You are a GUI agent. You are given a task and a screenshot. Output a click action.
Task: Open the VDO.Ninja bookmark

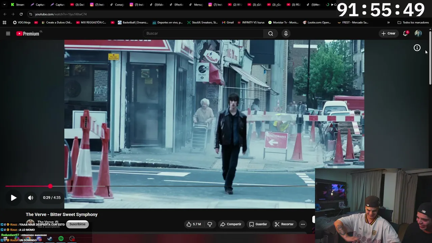tap(22, 23)
